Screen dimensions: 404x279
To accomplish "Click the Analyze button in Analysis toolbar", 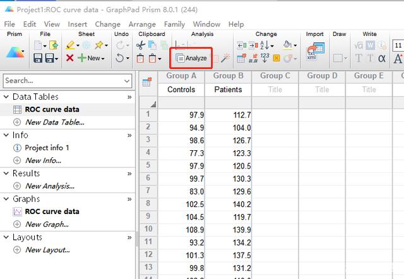I will click(191, 58).
